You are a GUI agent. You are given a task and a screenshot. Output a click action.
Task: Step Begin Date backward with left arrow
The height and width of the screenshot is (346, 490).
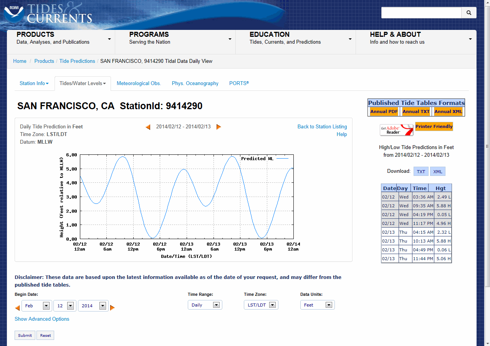coord(17,307)
